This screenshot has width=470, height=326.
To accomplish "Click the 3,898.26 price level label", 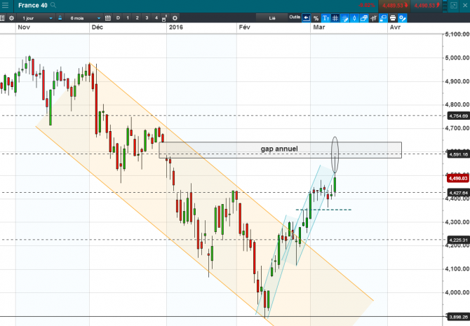I will tap(458, 317).
